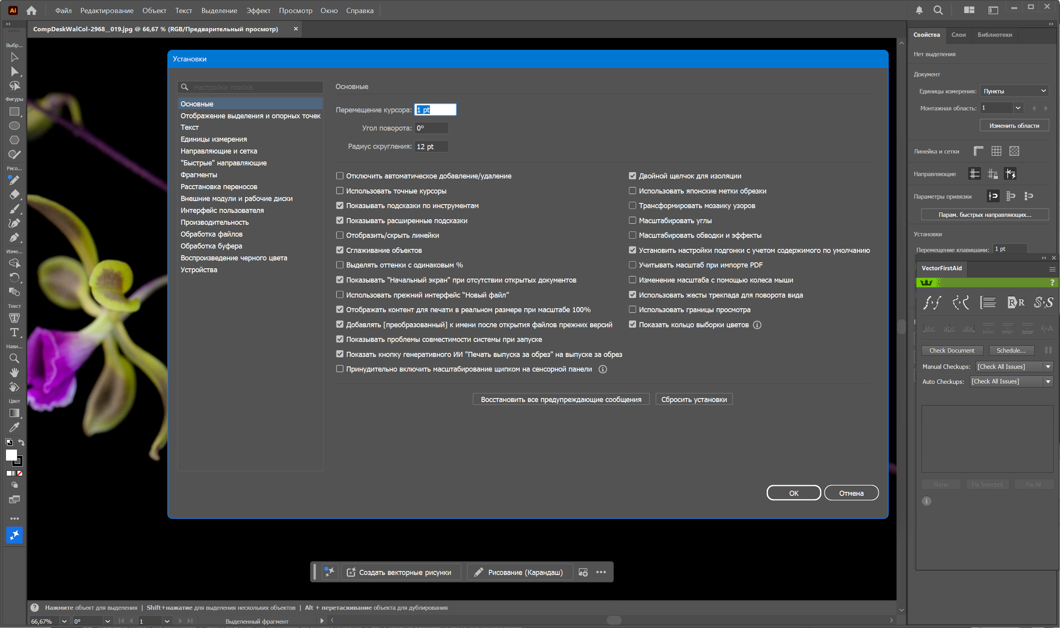
Task: Select the Hand pan tool
Action: (x=14, y=372)
